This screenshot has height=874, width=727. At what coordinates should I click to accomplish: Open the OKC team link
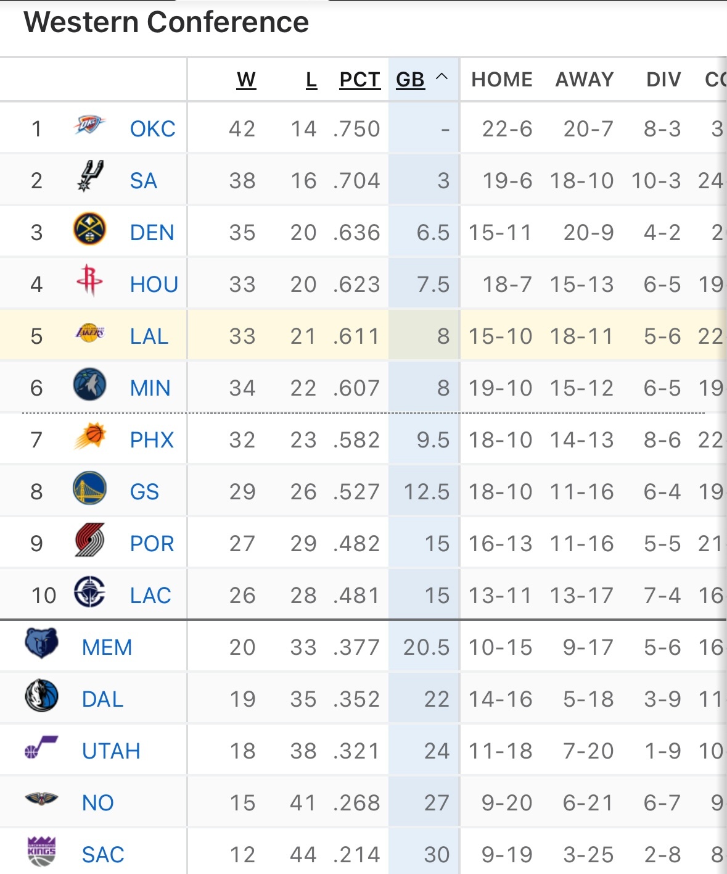click(x=152, y=129)
